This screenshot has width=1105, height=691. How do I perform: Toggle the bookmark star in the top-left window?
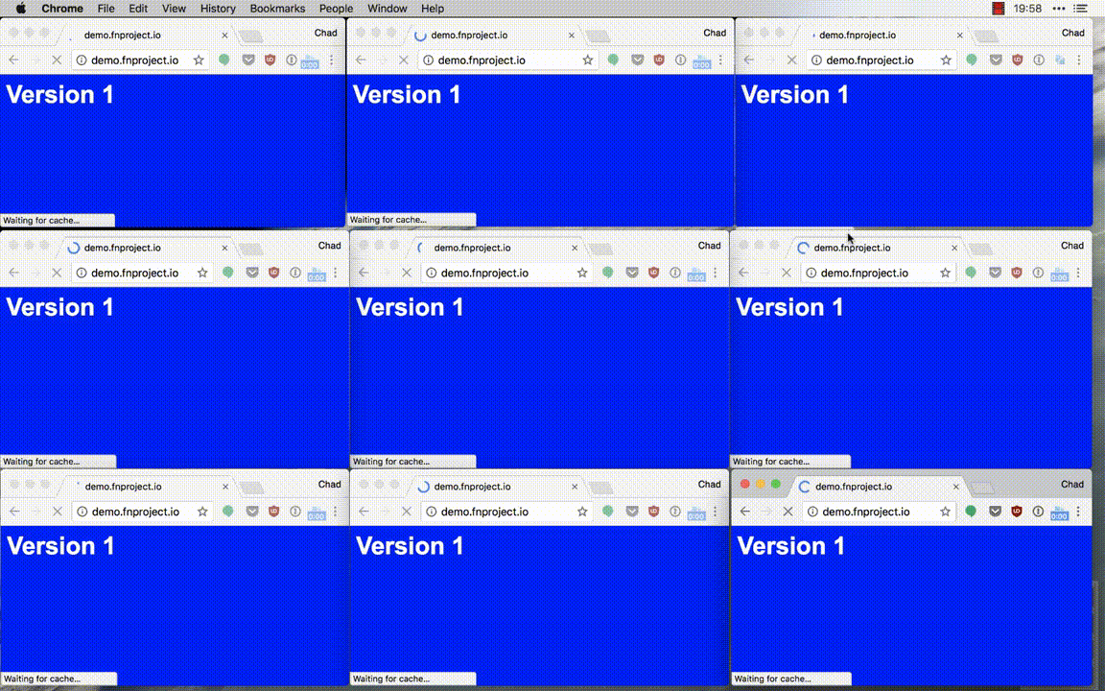point(199,60)
